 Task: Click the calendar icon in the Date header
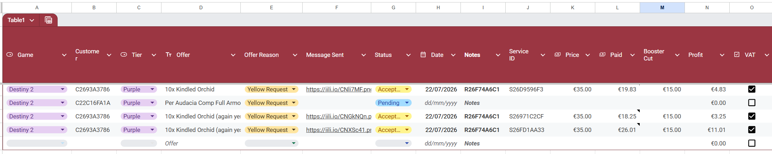tap(423, 54)
